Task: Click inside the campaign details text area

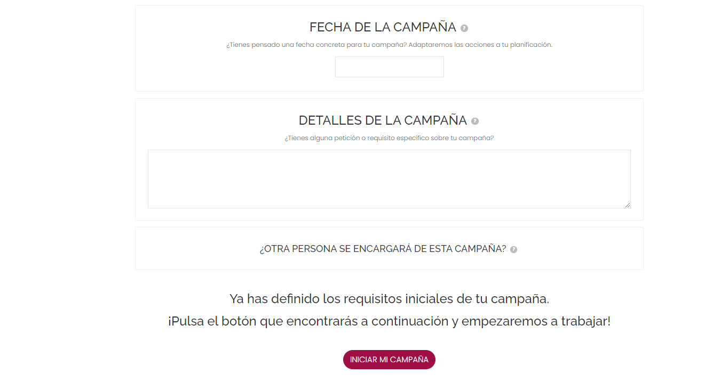Action: [x=389, y=178]
